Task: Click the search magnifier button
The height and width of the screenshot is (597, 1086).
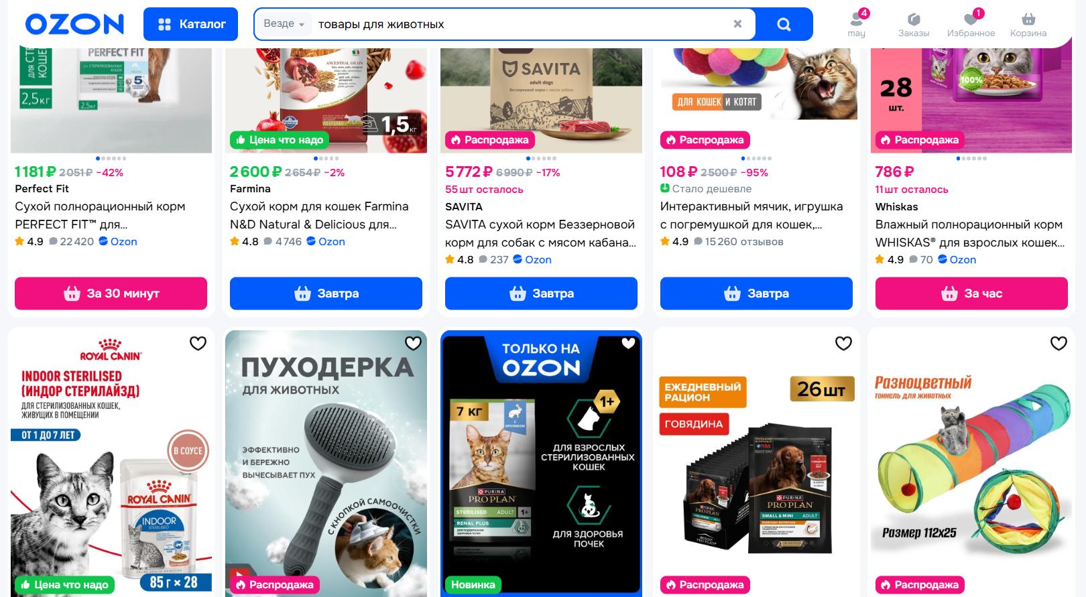Action: pyautogui.click(x=784, y=24)
